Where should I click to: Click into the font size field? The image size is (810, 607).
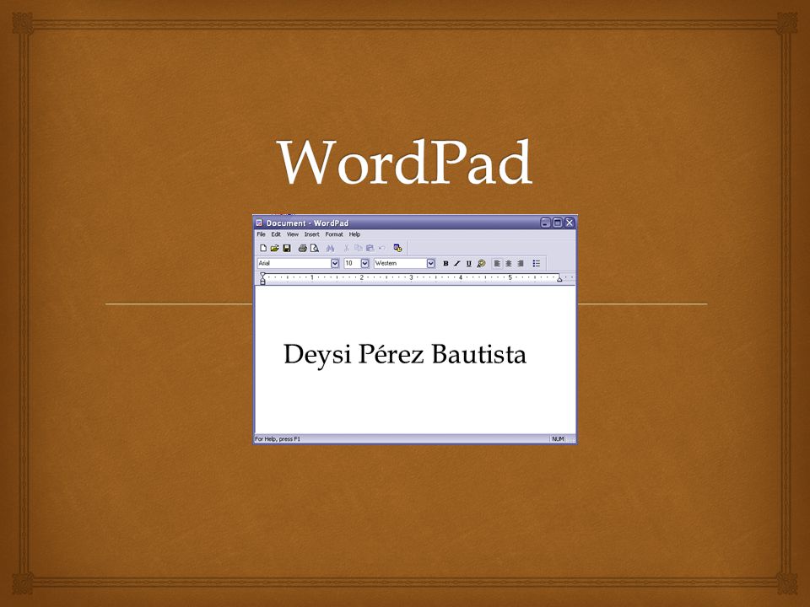click(352, 263)
